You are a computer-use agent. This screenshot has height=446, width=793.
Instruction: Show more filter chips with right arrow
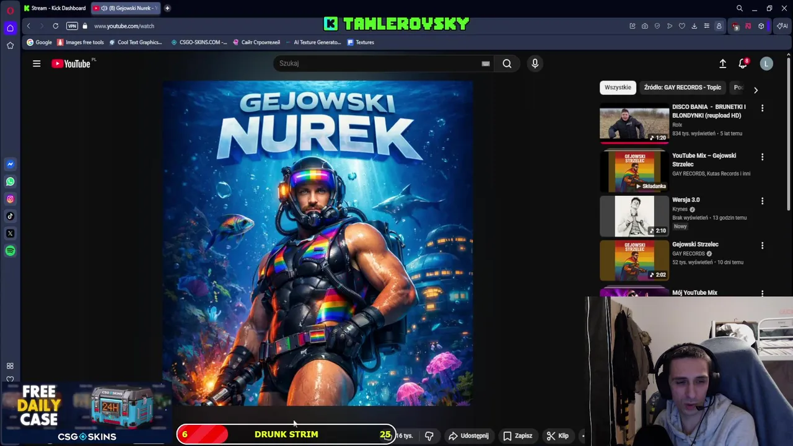[755, 90]
